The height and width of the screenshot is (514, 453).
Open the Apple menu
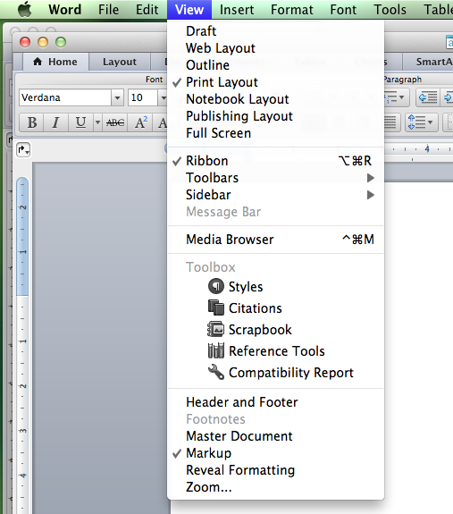25,9
